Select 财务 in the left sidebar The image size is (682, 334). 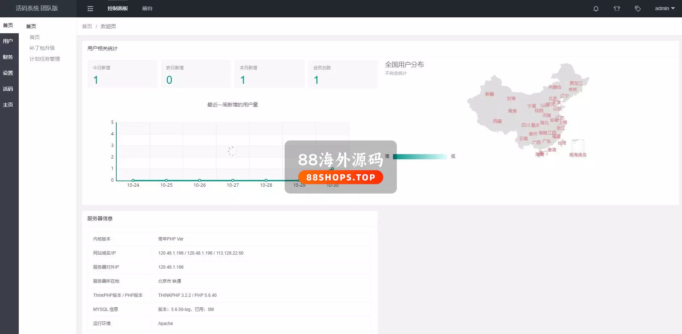point(8,57)
